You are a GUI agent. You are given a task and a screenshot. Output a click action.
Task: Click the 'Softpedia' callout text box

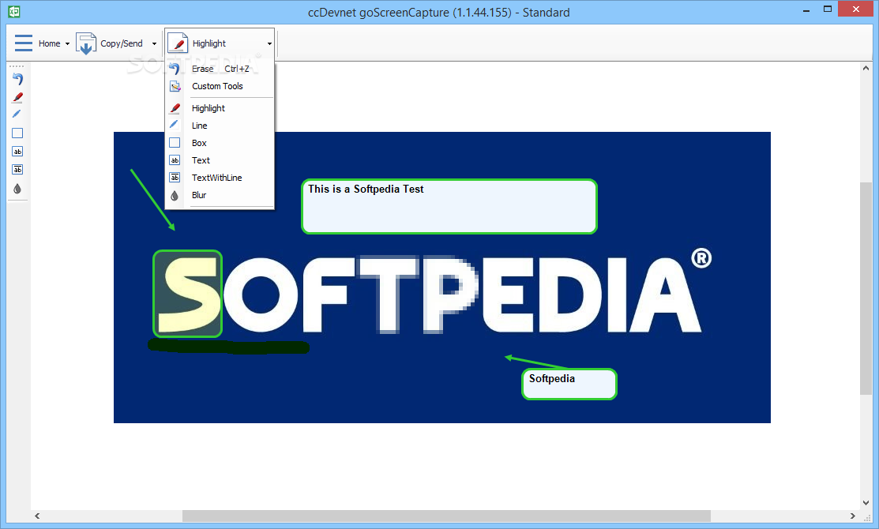(x=569, y=384)
